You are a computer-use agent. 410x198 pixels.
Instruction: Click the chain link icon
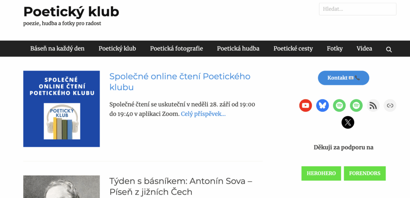(x=390, y=105)
